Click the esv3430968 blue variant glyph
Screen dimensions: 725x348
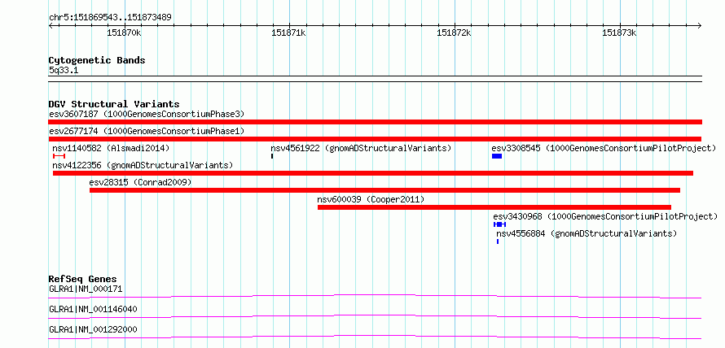(499, 224)
